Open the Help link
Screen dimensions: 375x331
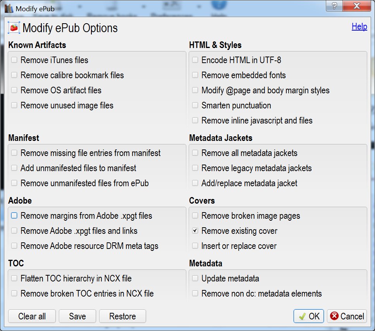(359, 27)
